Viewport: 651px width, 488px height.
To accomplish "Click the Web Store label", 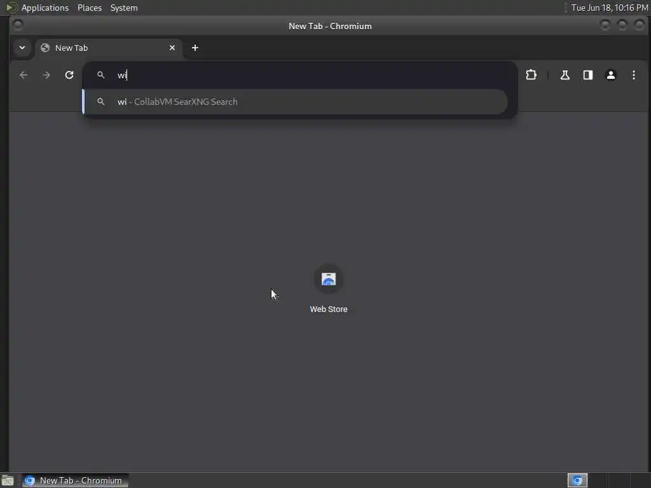I will 329,309.
